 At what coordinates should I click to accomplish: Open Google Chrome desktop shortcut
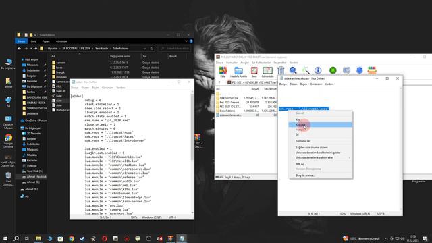[8, 141]
